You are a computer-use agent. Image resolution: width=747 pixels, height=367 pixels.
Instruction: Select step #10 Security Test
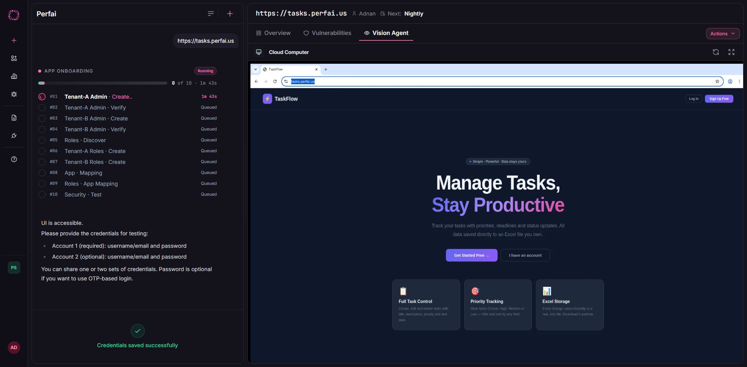(128, 195)
